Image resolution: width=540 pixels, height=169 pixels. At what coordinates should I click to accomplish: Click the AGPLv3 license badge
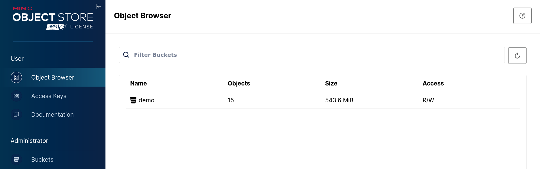56,27
